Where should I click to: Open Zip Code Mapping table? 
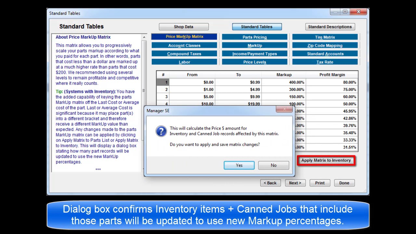(325, 45)
